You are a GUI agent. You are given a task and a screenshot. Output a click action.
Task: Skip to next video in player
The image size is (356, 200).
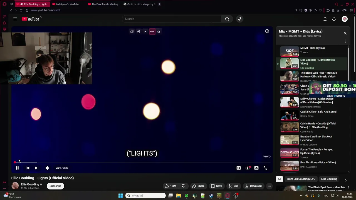tap(36, 168)
